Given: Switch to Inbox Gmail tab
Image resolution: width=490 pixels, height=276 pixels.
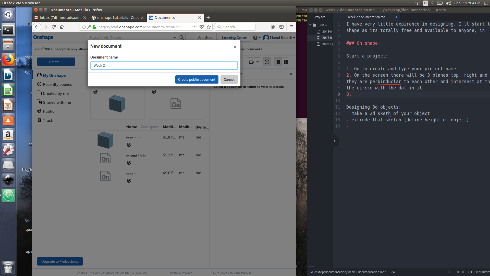Looking at the screenshot, I should (x=60, y=18).
